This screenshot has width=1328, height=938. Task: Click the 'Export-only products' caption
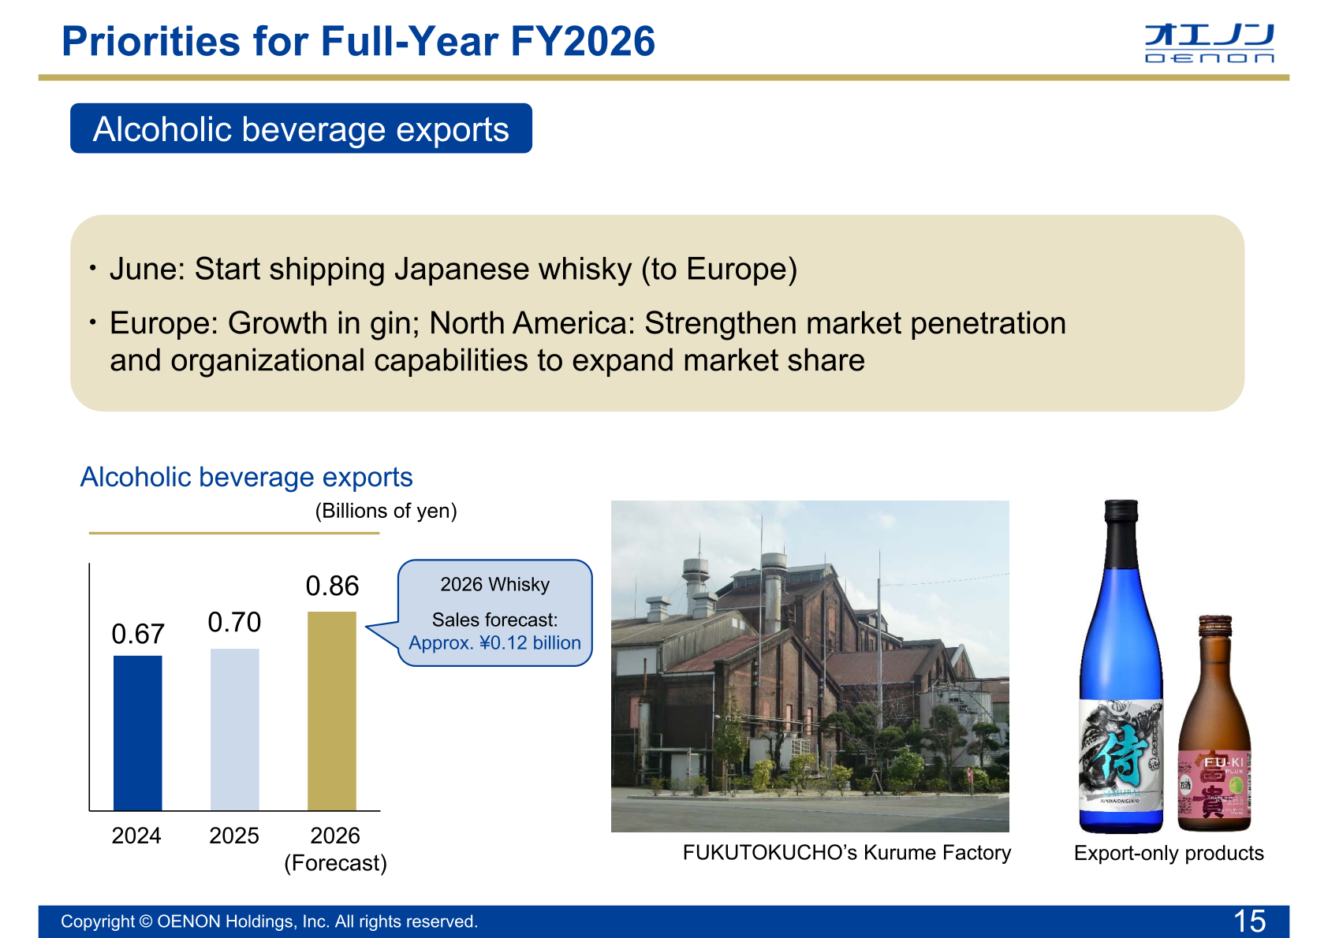[x=1169, y=853]
